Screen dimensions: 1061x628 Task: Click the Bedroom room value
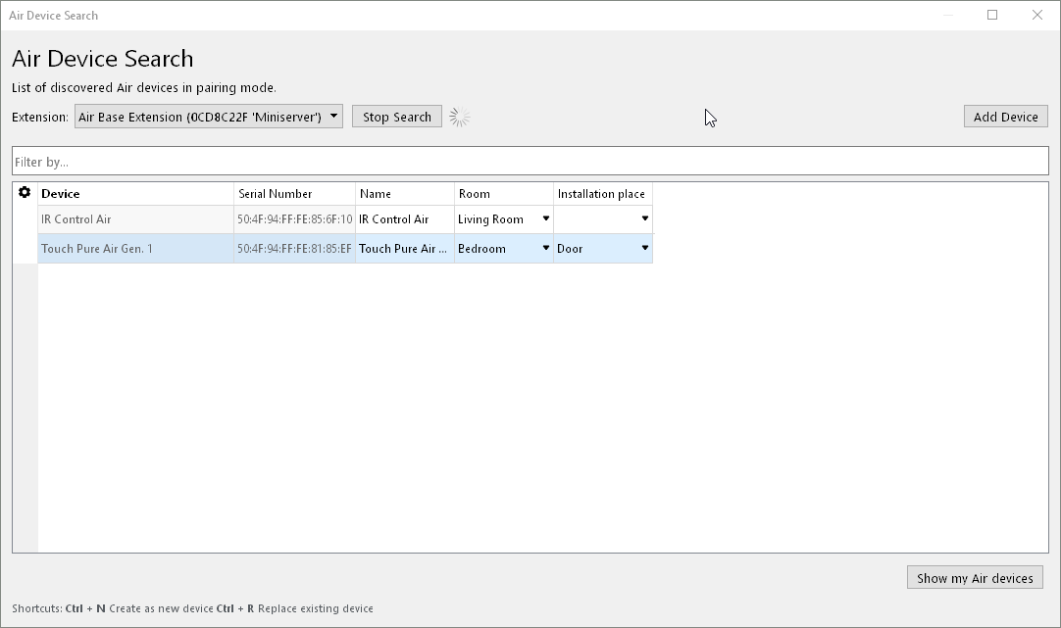(481, 249)
